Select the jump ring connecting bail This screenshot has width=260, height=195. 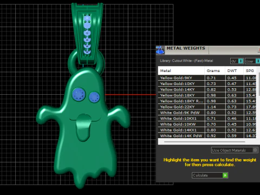click(x=72, y=62)
